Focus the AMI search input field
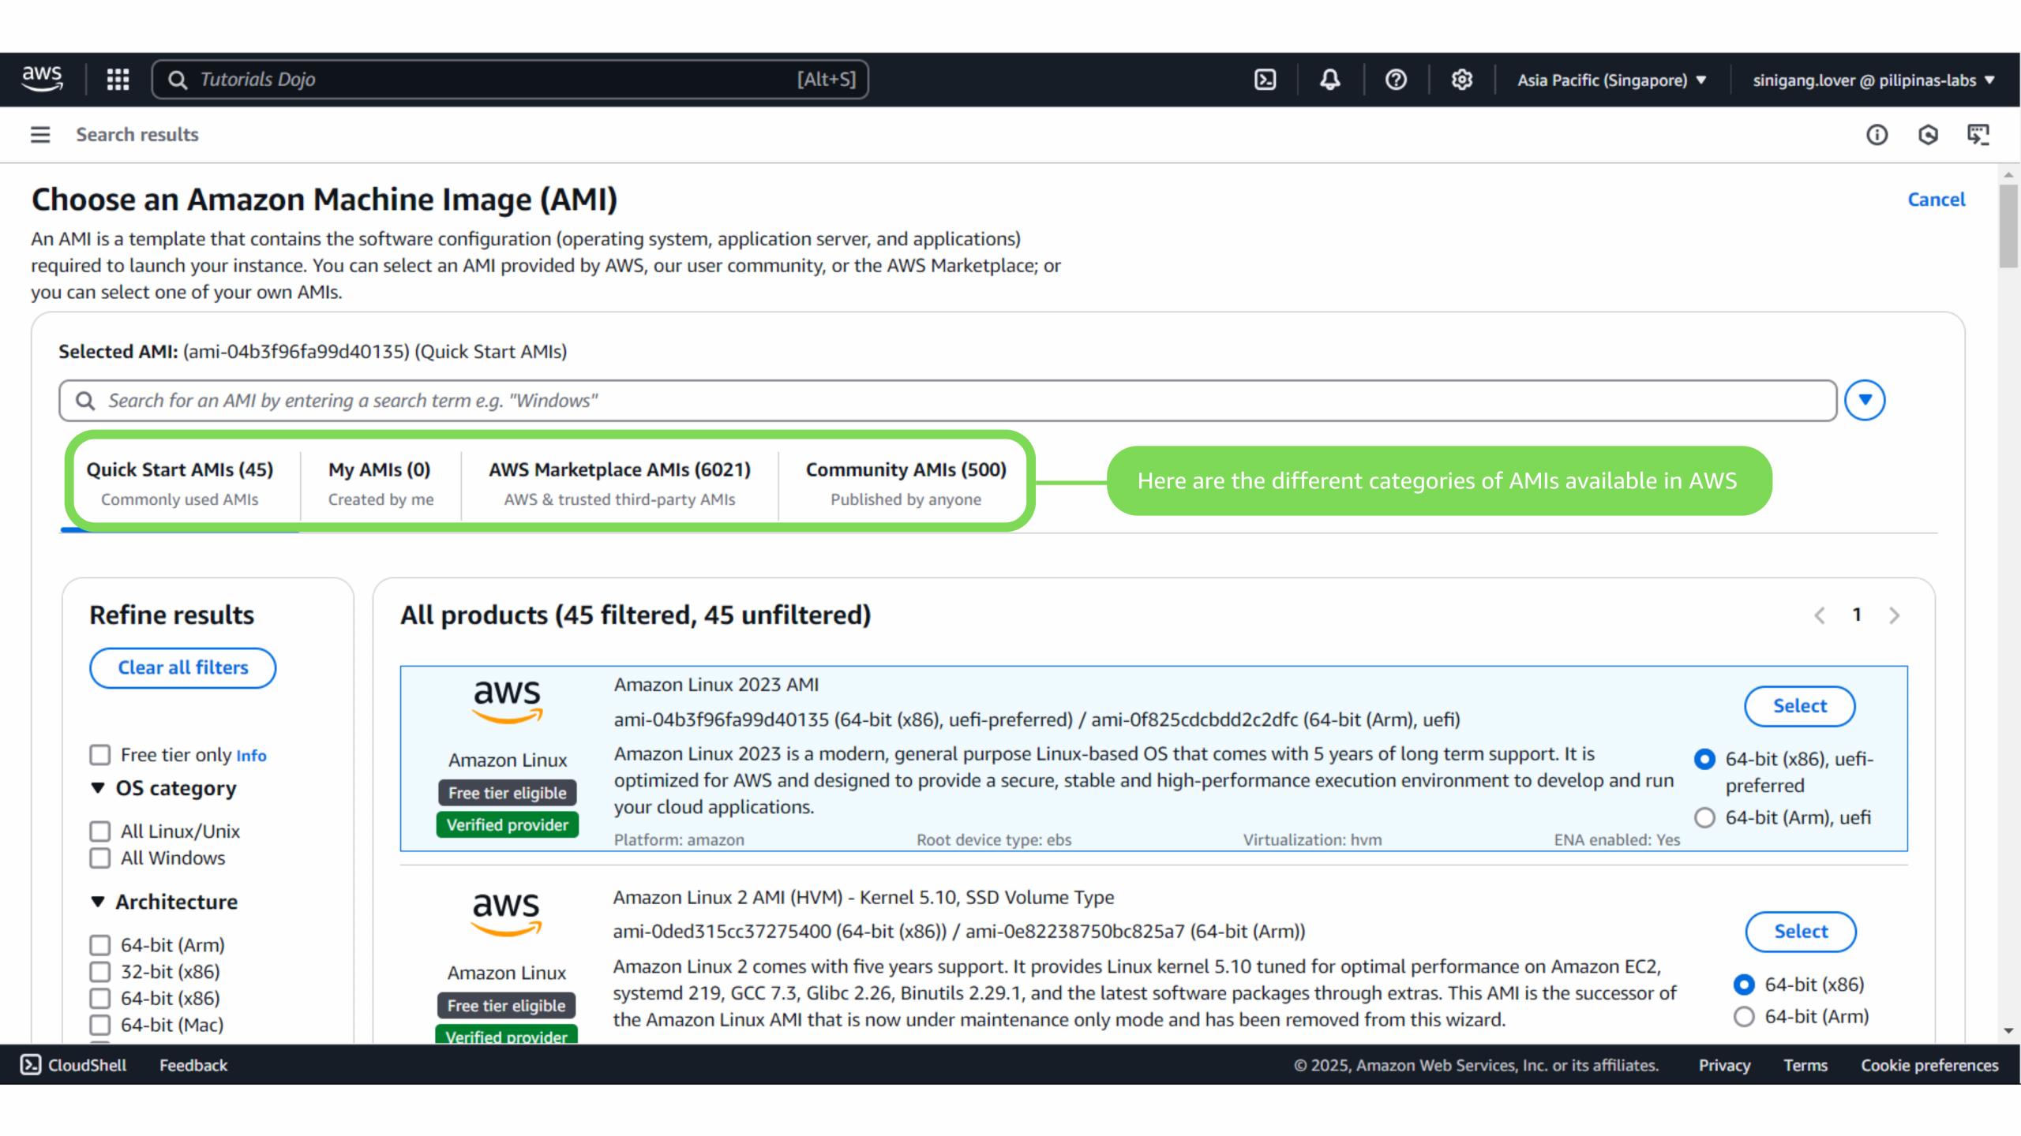 (x=947, y=401)
